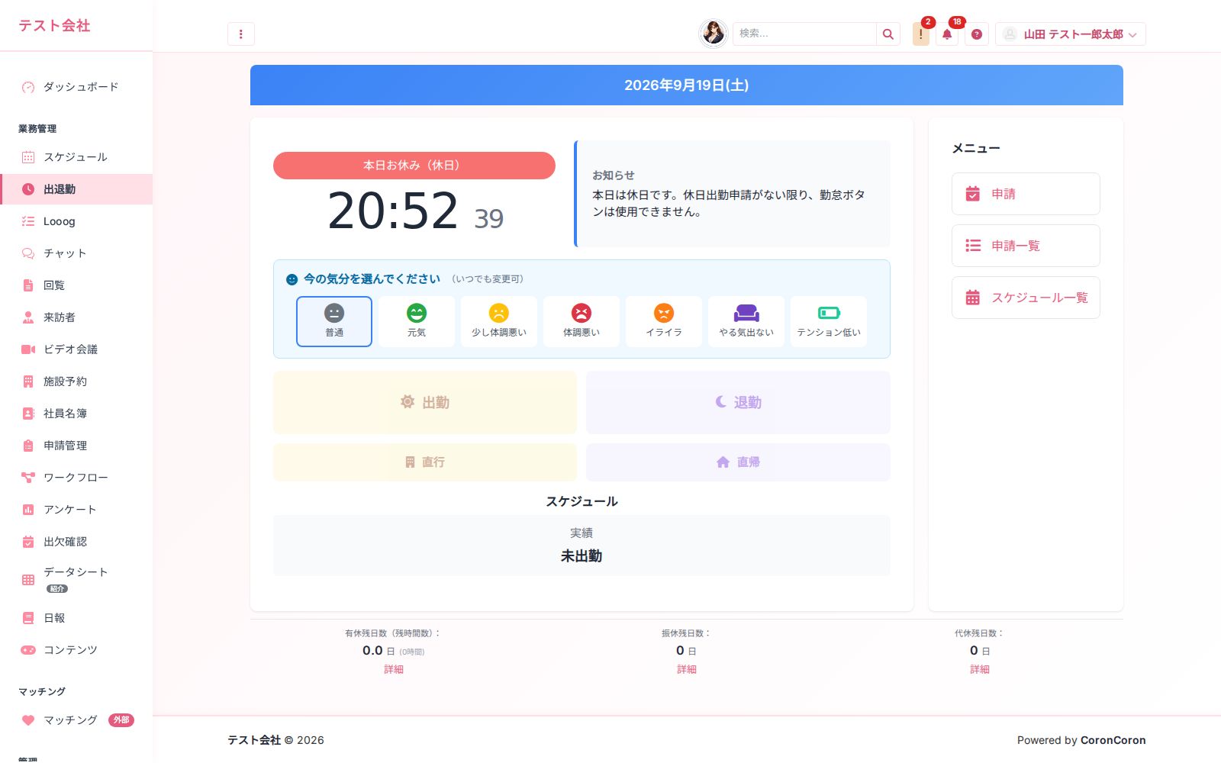Click the 出勤 clock-in button
Screen dimensions: 1221x763
pyautogui.click(x=425, y=402)
